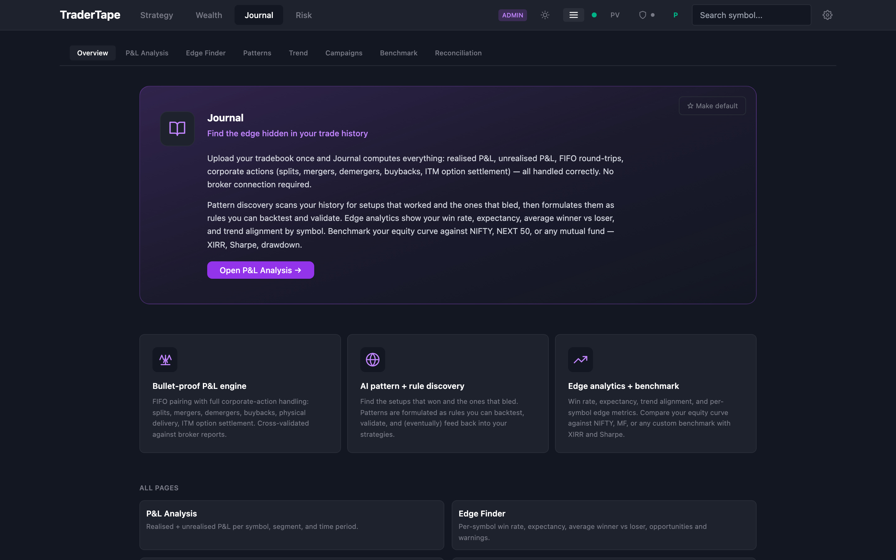Open the Edge Finder page card
Image resolution: width=896 pixels, height=560 pixels.
[604, 525]
